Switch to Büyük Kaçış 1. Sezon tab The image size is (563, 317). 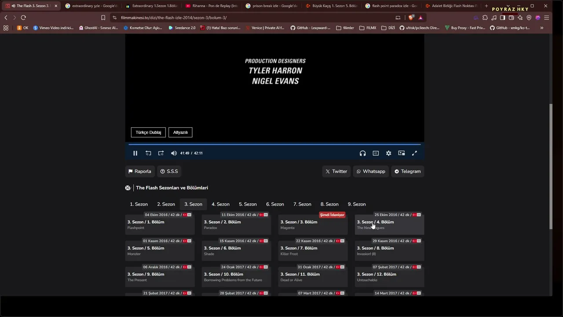click(331, 6)
